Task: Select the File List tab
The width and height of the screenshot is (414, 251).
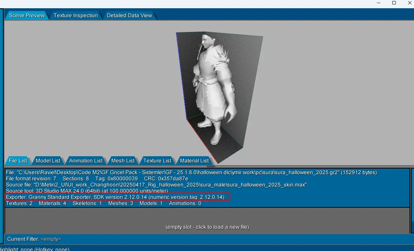Action: 18,161
